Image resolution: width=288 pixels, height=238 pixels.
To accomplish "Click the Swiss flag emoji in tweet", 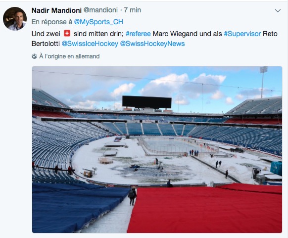I will (x=67, y=34).
